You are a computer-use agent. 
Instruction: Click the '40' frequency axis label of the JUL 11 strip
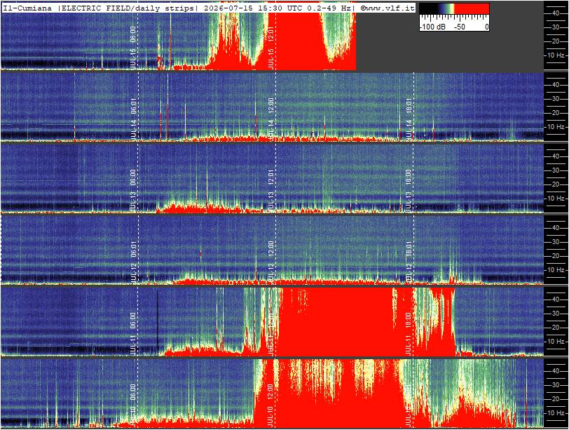[556, 300]
